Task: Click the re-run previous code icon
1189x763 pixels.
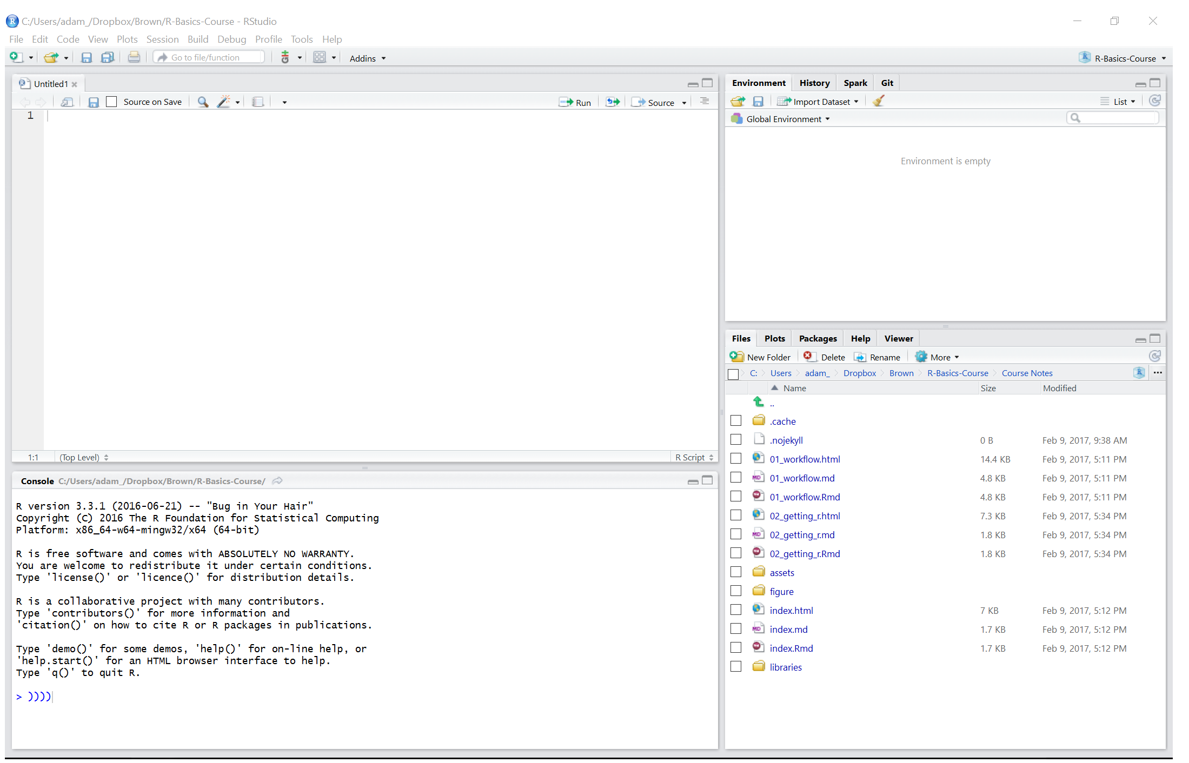Action: point(612,102)
